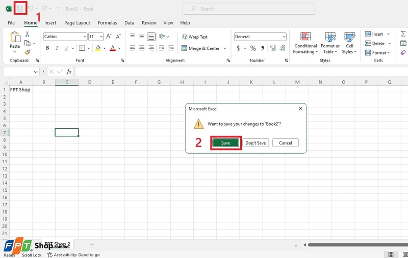Click the Top Align icon
This screenshot has height=258, width=408.
133,36
